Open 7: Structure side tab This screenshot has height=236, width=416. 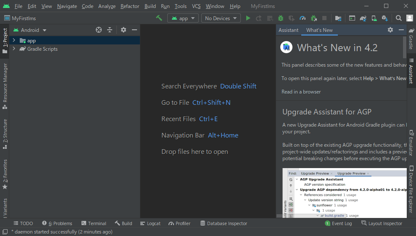5,134
